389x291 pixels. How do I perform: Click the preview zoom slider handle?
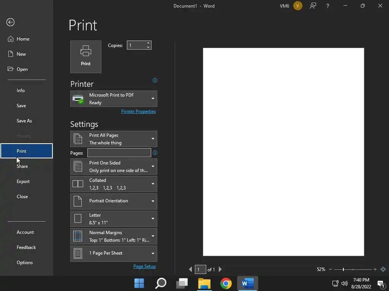coord(343,269)
